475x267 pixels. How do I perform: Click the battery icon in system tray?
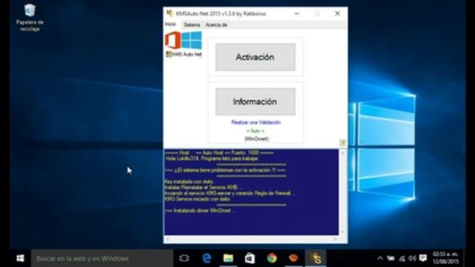[391, 258]
